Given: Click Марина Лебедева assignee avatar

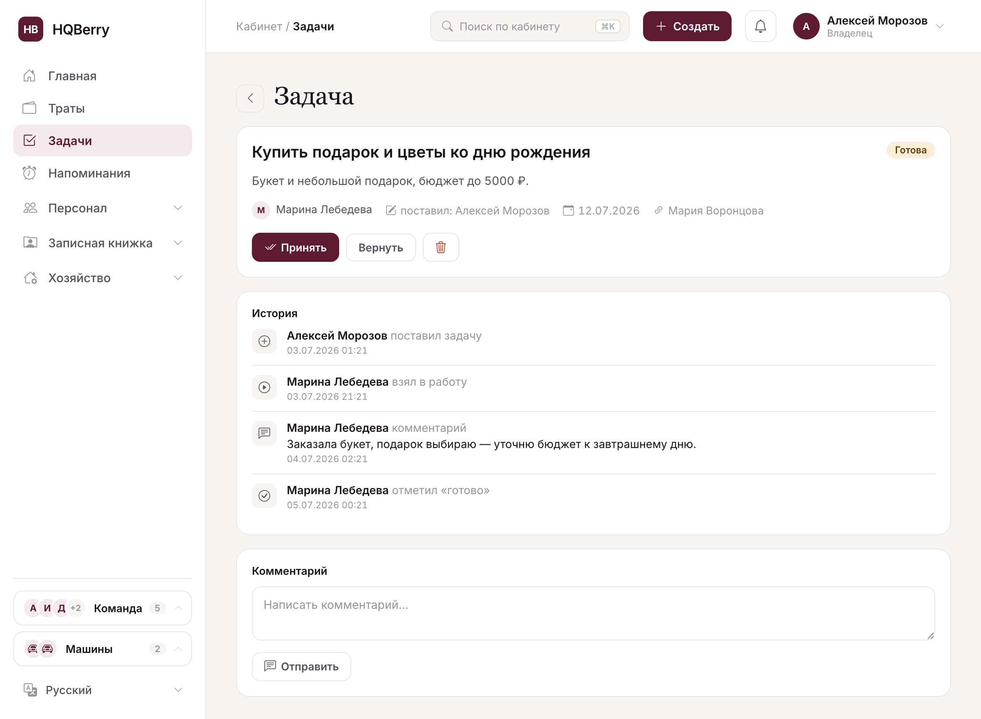Looking at the screenshot, I should [x=261, y=210].
